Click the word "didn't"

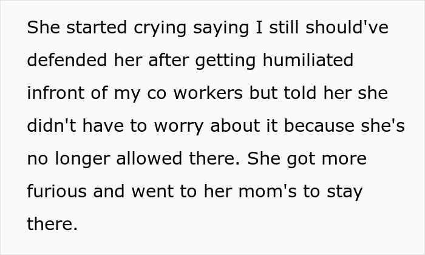coord(49,127)
